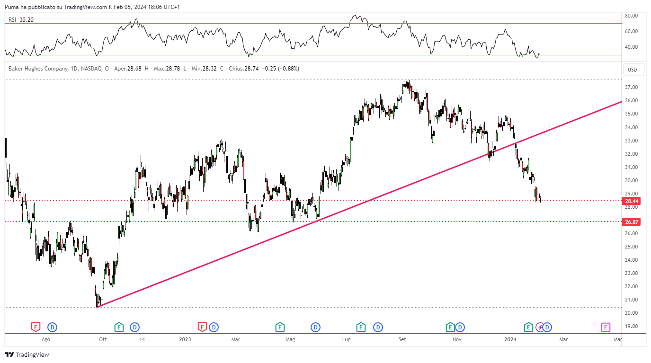Select the red dotted line at 26.87
Image resolution: width=651 pixels, height=363 pixels.
coord(312,221)
